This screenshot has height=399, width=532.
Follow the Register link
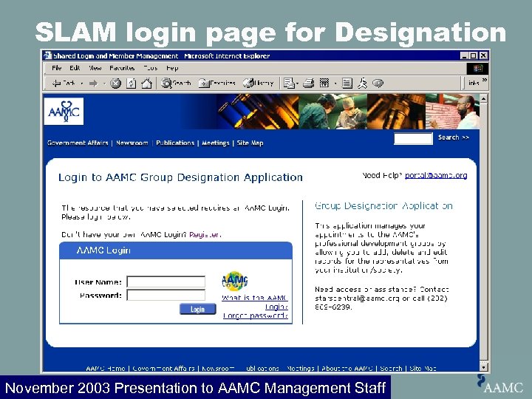pos(205,234)
